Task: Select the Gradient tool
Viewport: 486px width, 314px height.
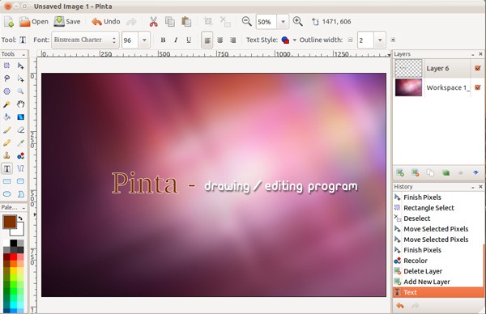Action: (20, 117)
